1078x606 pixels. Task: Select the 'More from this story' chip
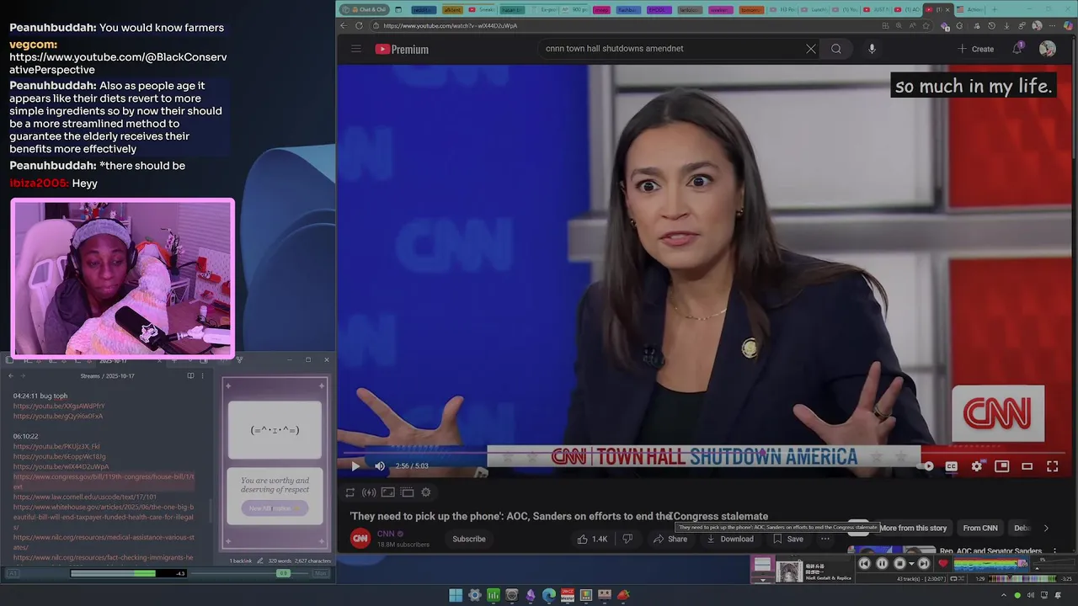pos(913,528)
